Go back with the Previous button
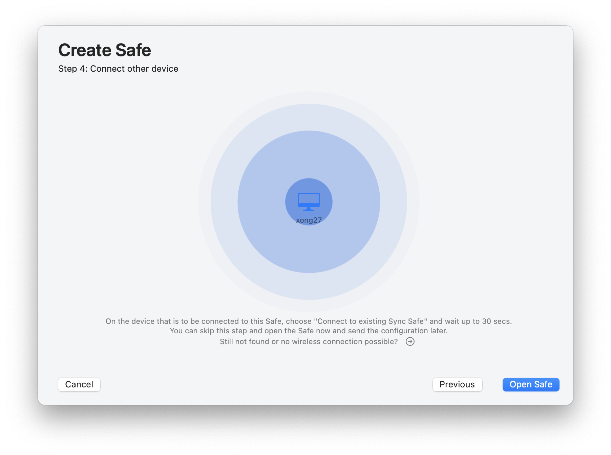The image size is (611, 455). point(457,384)
